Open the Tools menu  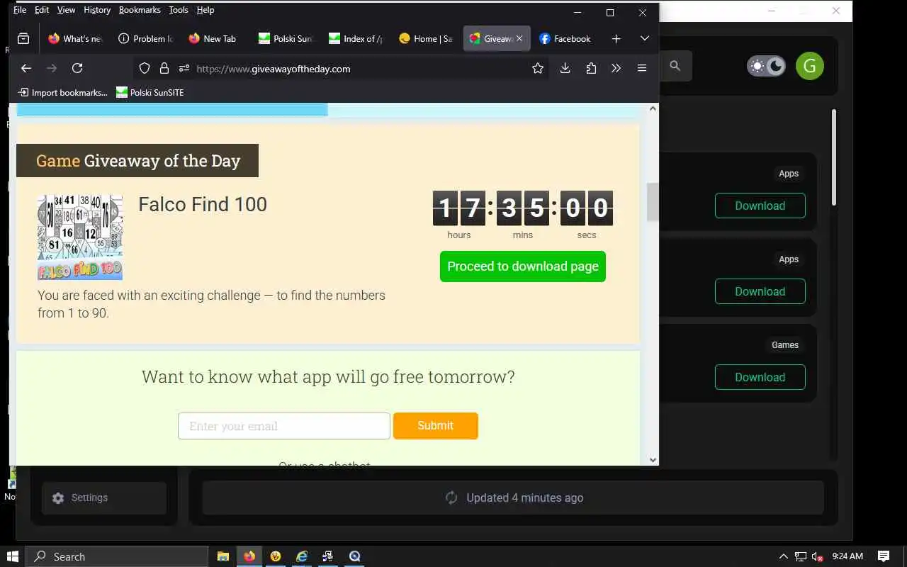click(x=179, y=10)
